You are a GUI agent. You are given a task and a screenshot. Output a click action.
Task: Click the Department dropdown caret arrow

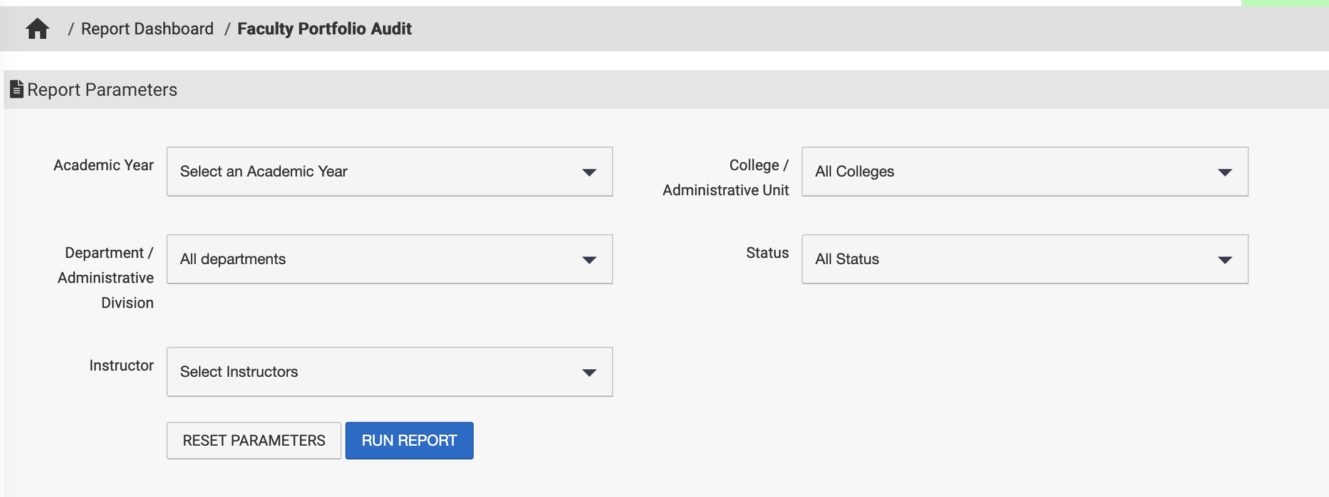coord(589,260)
